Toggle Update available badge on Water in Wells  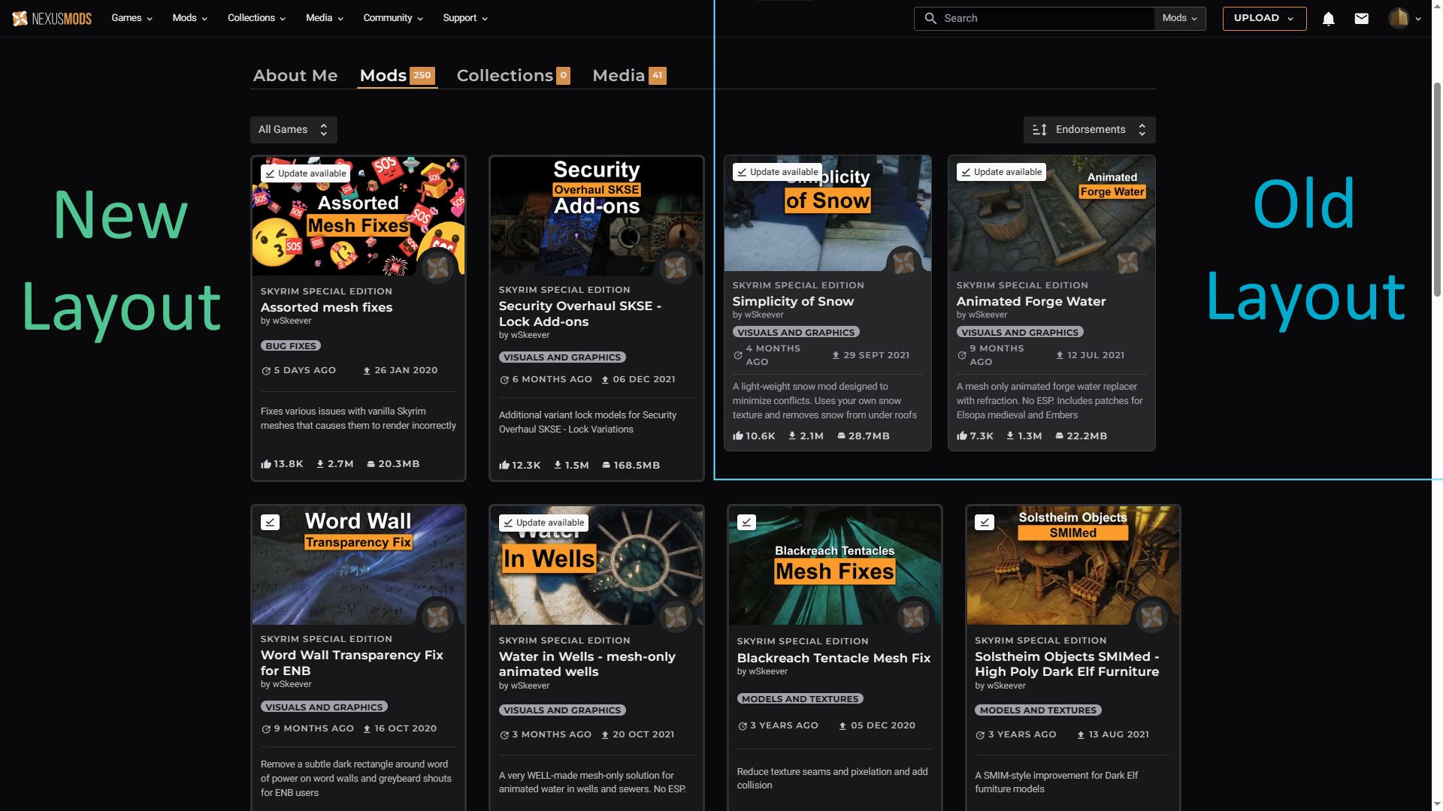tap(543, 523)
